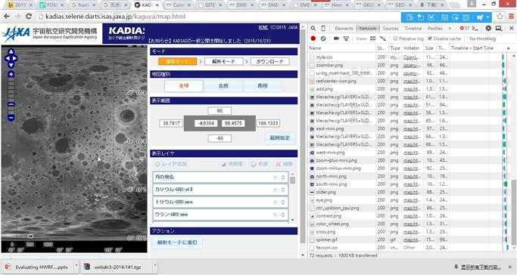Image resolution: width=517 pixels, height=275 pixels.
Task: Open DevTools settings gear
Action: (x=488, y=28)
